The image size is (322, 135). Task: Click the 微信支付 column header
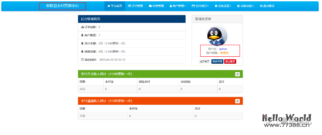[x=144, y=82]
